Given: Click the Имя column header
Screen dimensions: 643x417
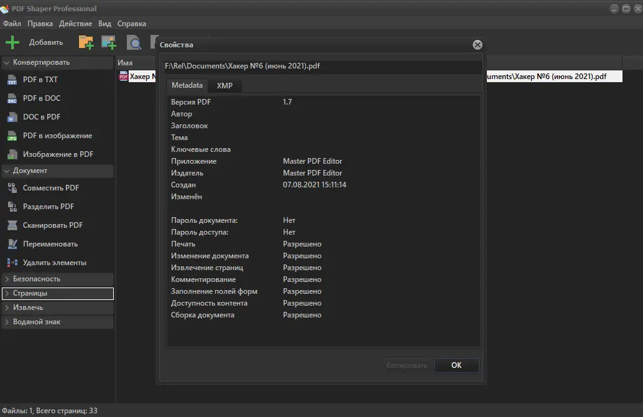Looking at the screenshot, I should click(125, 63).
